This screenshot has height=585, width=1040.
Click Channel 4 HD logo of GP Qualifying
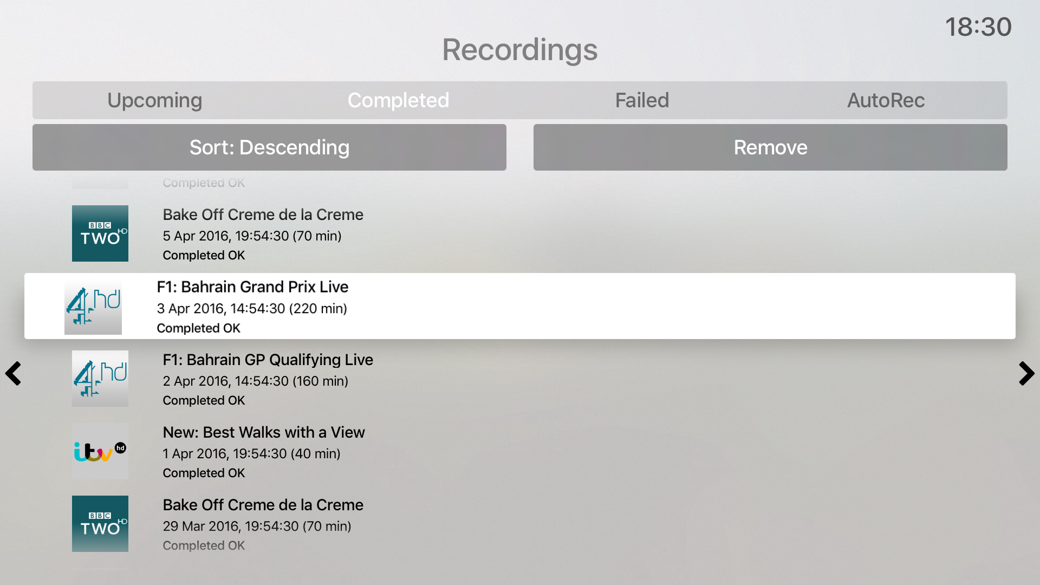[100, 379]
